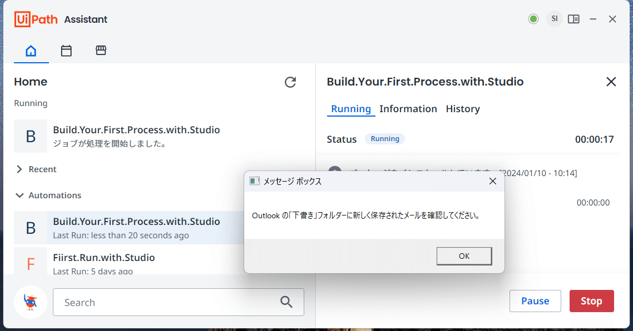Open the SI user profile avatar

coord(554,19)
